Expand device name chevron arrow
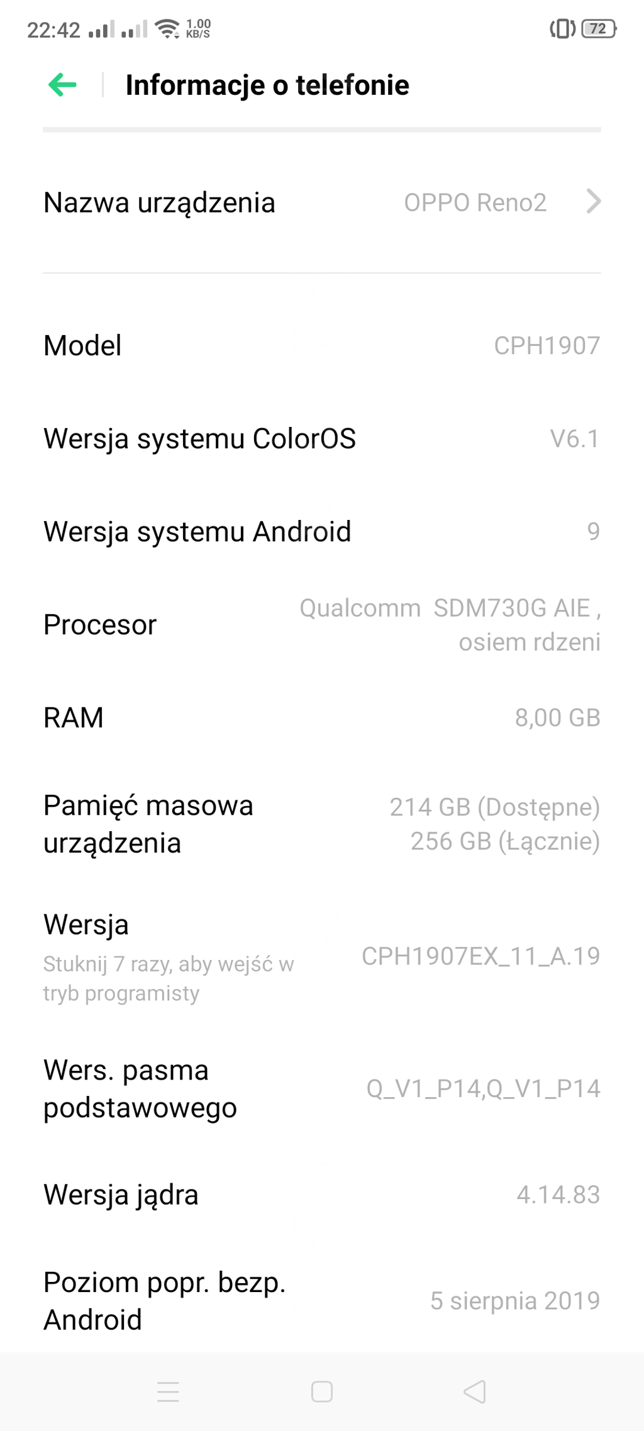The height and width of the screenshot is (1431, 644). point(593,202)
